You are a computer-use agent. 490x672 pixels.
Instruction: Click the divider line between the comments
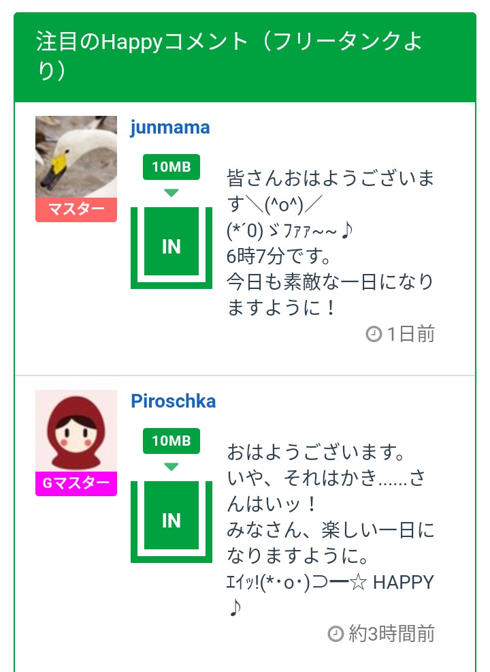(245, 376)
